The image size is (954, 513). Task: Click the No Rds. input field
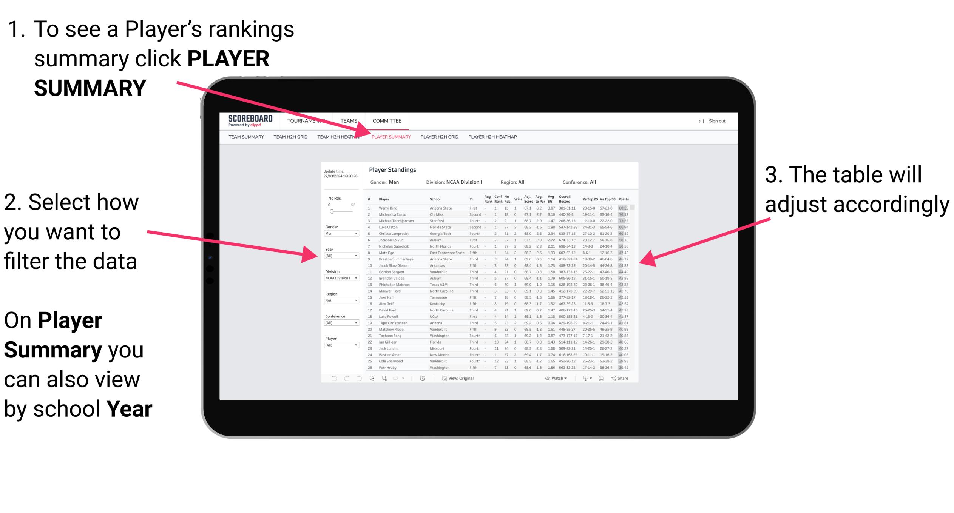click(x=330, y=205)
